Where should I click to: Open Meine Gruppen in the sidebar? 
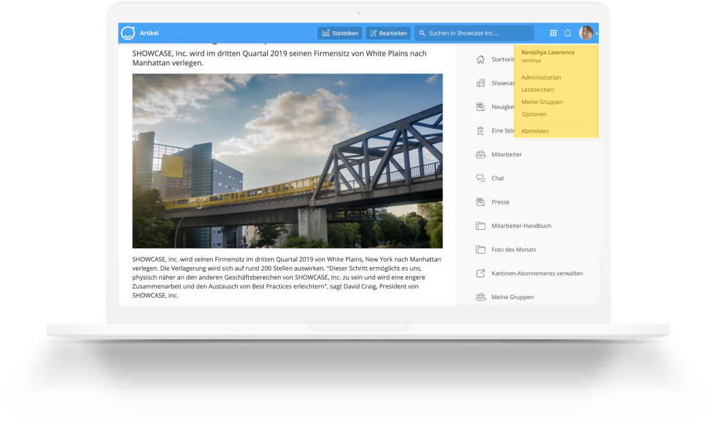click(512, 297)
